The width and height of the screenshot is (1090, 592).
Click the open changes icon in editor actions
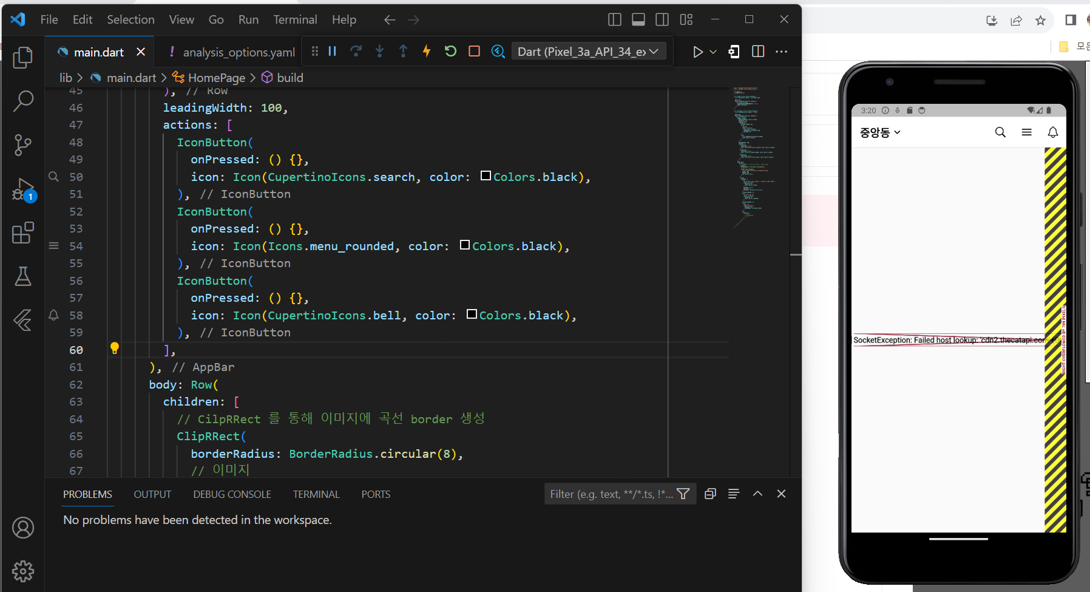click(x=734, y=52)
